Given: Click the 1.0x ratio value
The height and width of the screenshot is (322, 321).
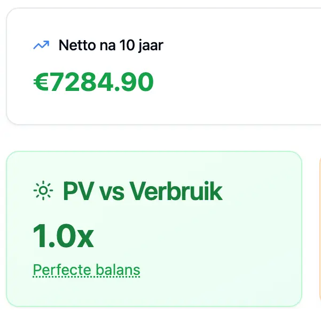Looking at the screenshot, I should (63, 236).
